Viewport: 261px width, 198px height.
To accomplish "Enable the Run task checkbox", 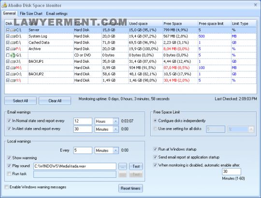I will (x=9, y=174).
